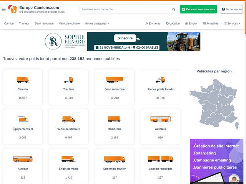The height and width of the screenshot is (184, 246).
Task: Click the Camion truck icon
Action: click(x=23, y=80)
